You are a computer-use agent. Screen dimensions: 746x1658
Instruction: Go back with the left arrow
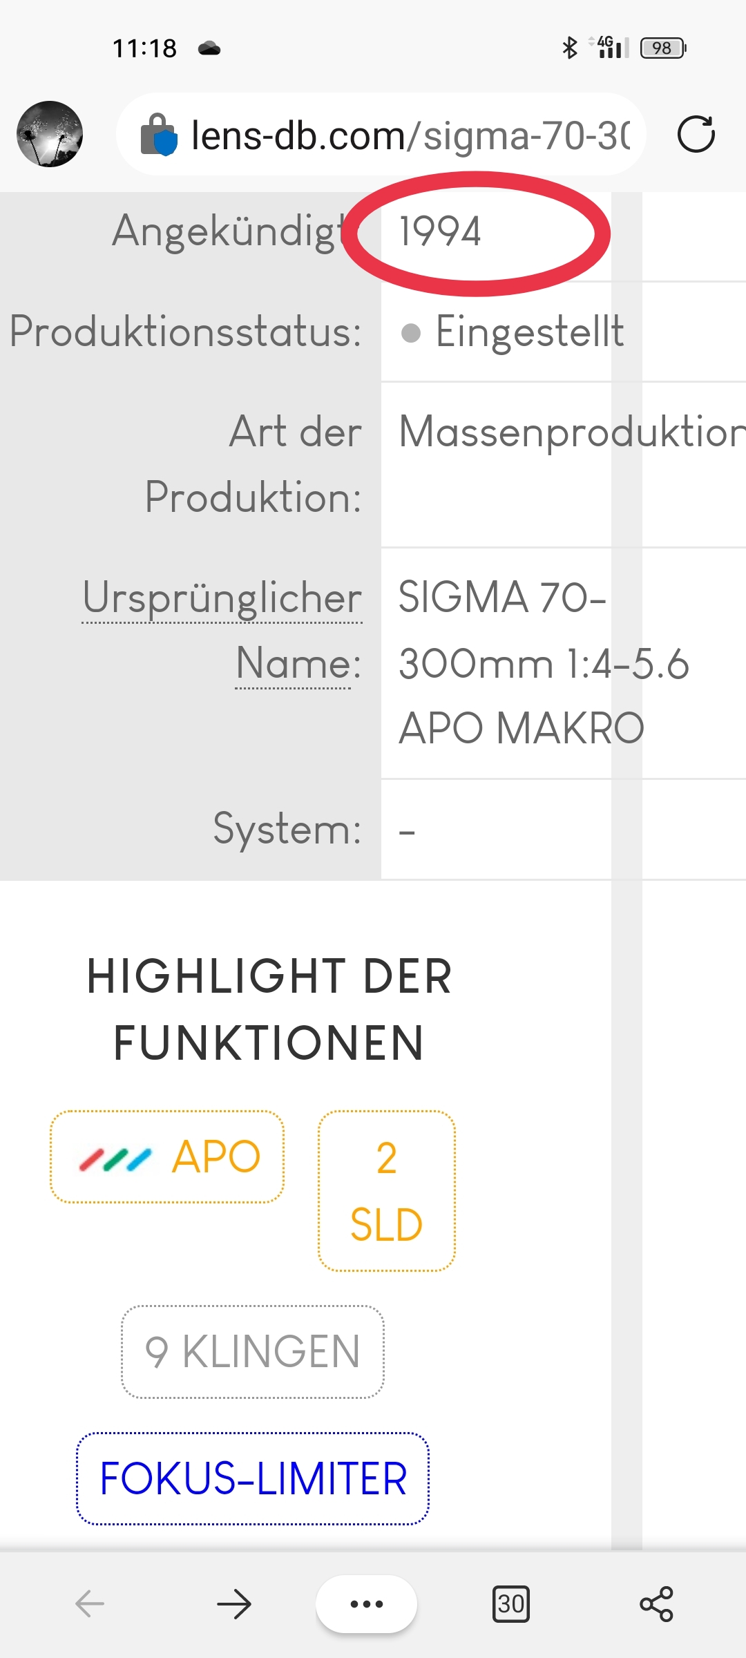coord(90,1603)
